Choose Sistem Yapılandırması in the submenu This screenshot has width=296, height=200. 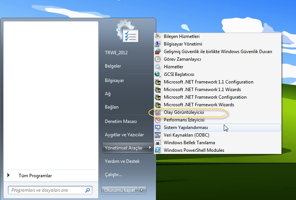tap(218, 128)
